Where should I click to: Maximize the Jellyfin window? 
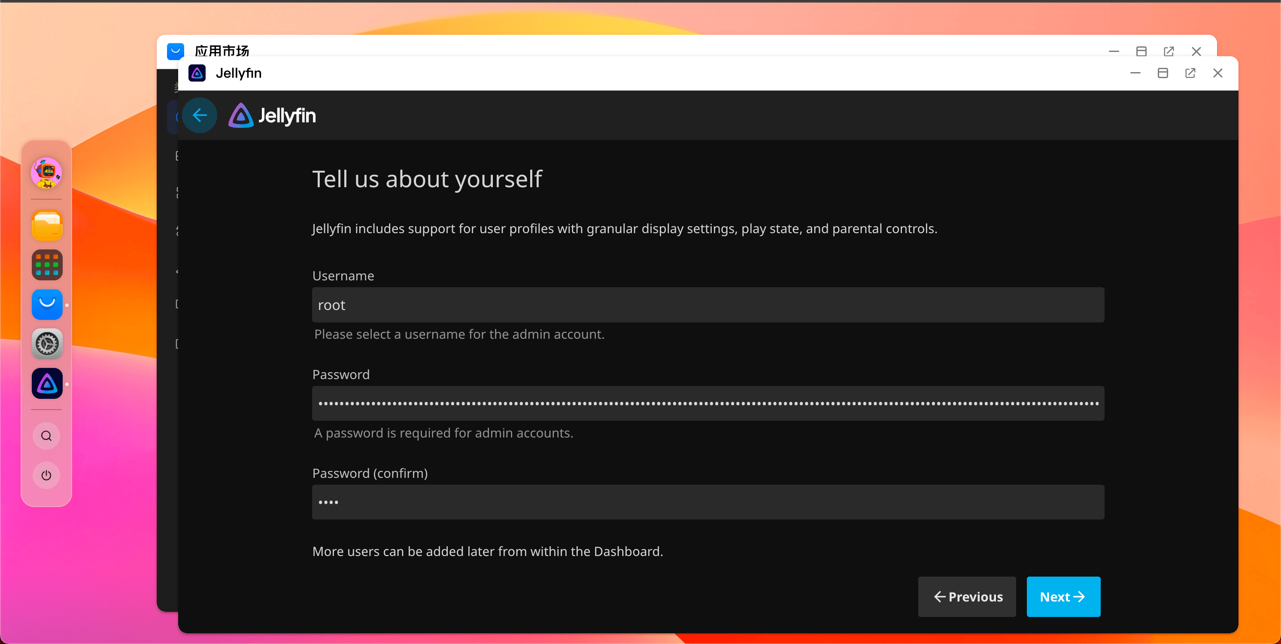point(1163,73)
